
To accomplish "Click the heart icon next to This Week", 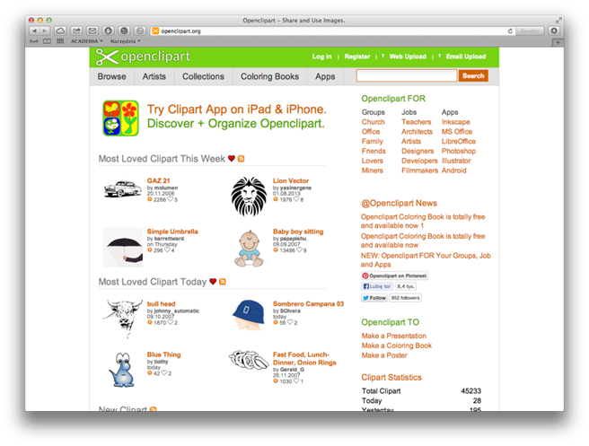I will coord(232,159).
